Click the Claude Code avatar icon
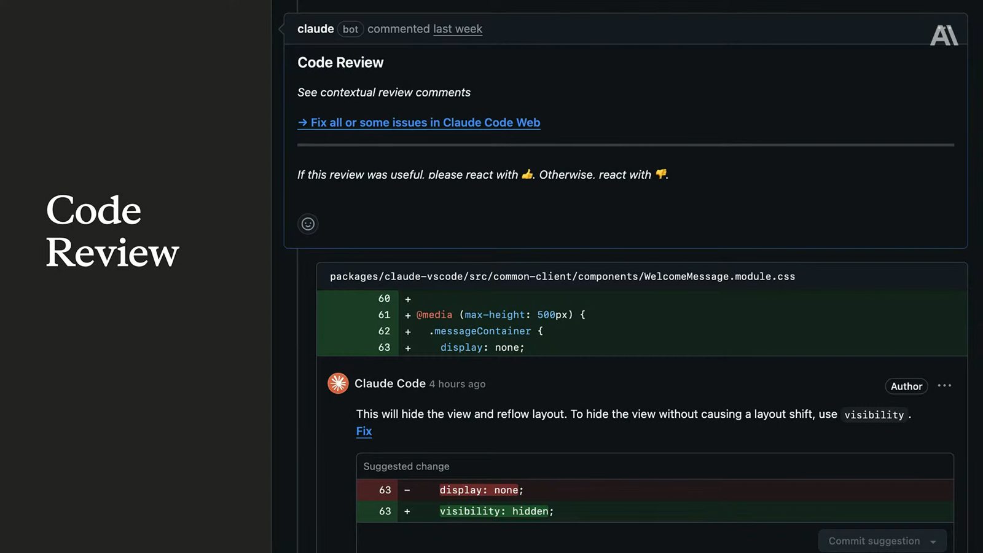This screenshot has height=553, width=983. point(338,383)
